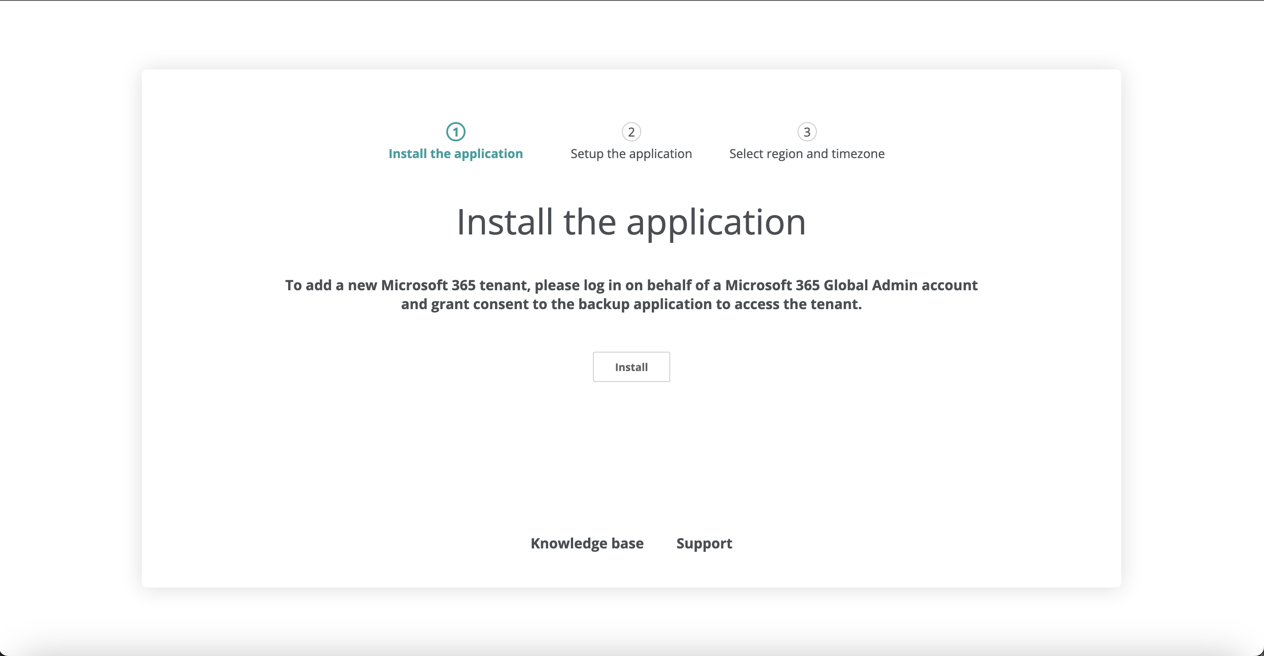Go to 'Select region and timezone' step label
Image resolution: width=1264 pixels, height=656 pixels.
click(807, 154)
